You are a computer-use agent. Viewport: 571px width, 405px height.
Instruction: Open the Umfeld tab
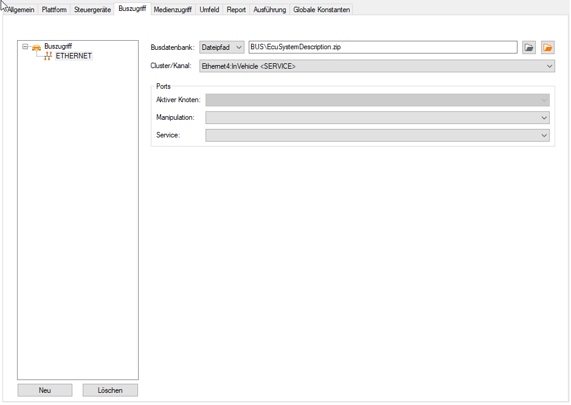coord(209,10)
